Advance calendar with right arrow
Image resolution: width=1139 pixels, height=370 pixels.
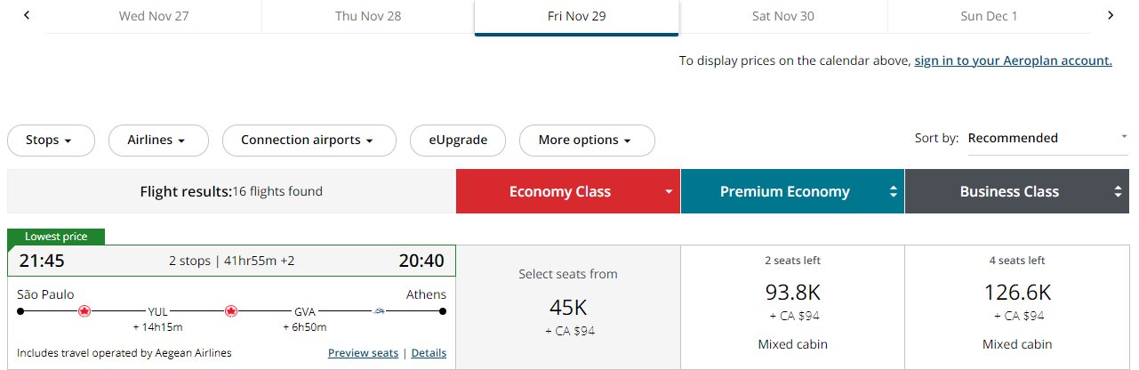coord(1111,15)
